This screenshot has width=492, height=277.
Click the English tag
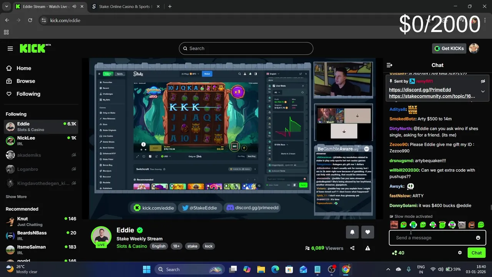(159, 246)
